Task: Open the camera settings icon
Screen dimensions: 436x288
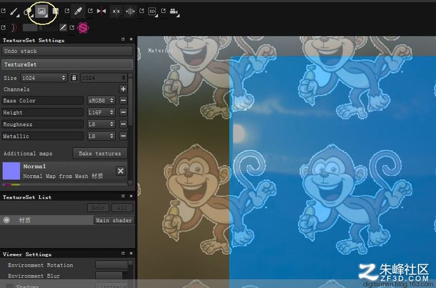Action: [174, 12]
